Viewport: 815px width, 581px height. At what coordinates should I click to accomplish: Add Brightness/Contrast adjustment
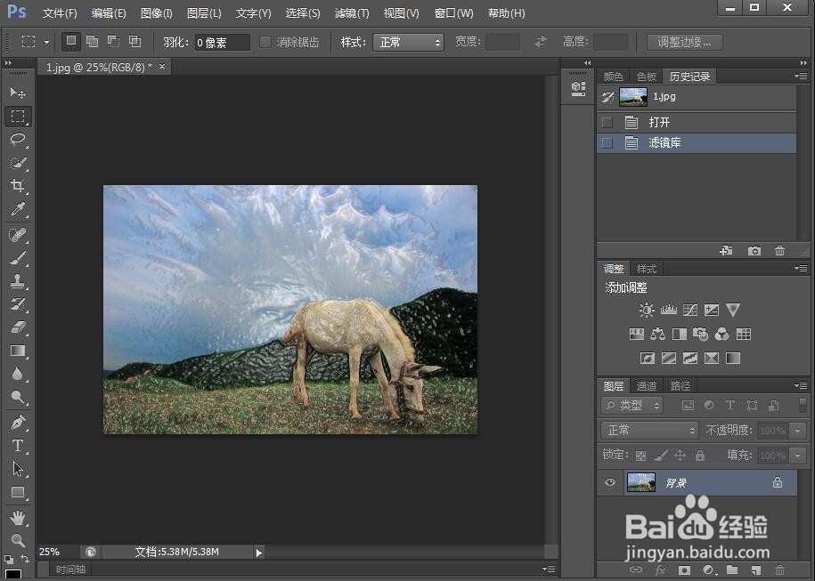(x=647, y=310)
